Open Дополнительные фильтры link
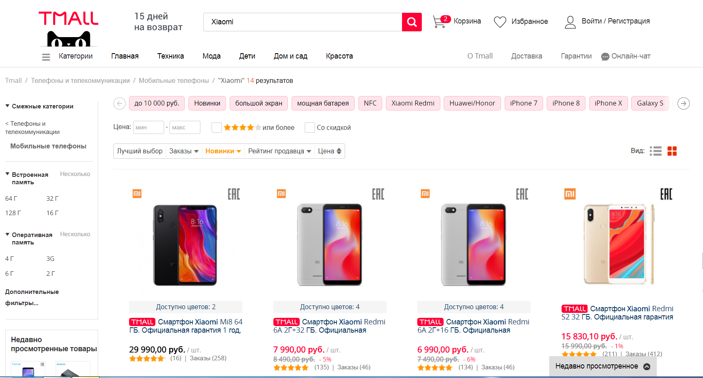 point(32,297)
